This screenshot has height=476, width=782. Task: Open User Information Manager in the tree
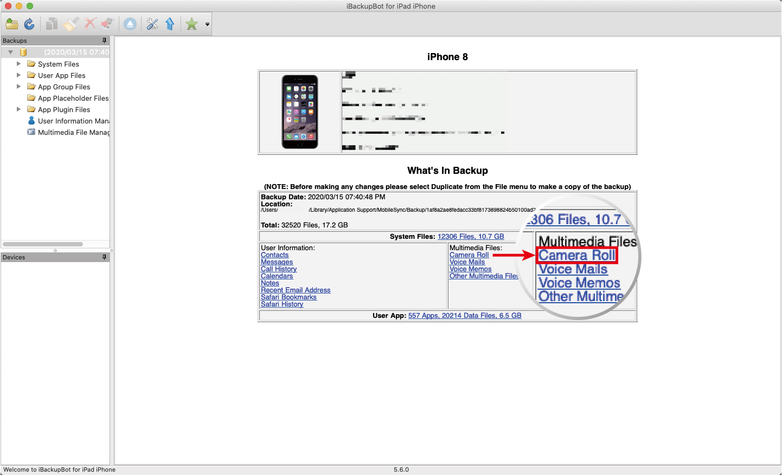(x=74, y=121)
